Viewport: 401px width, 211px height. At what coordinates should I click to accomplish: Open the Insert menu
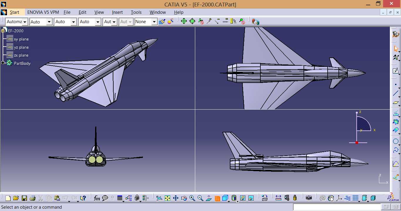pyautogui.click(x=117, y=12)
